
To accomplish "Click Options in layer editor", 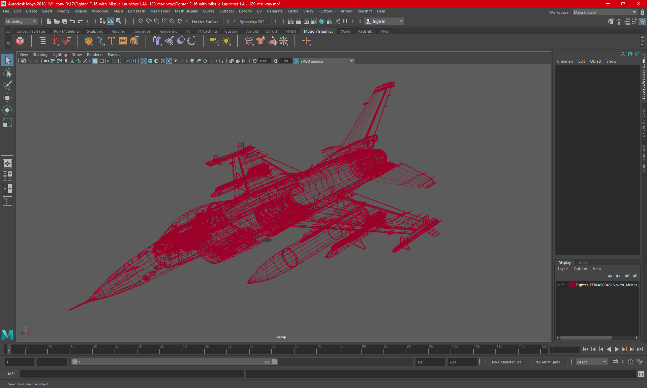I will (580, 269).
